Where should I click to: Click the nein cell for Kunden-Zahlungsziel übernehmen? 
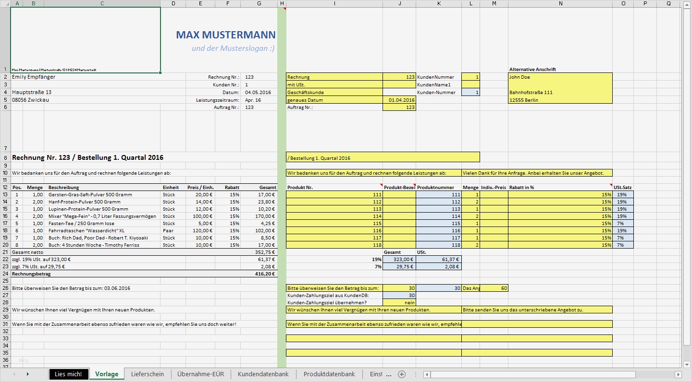pos(399,303)
